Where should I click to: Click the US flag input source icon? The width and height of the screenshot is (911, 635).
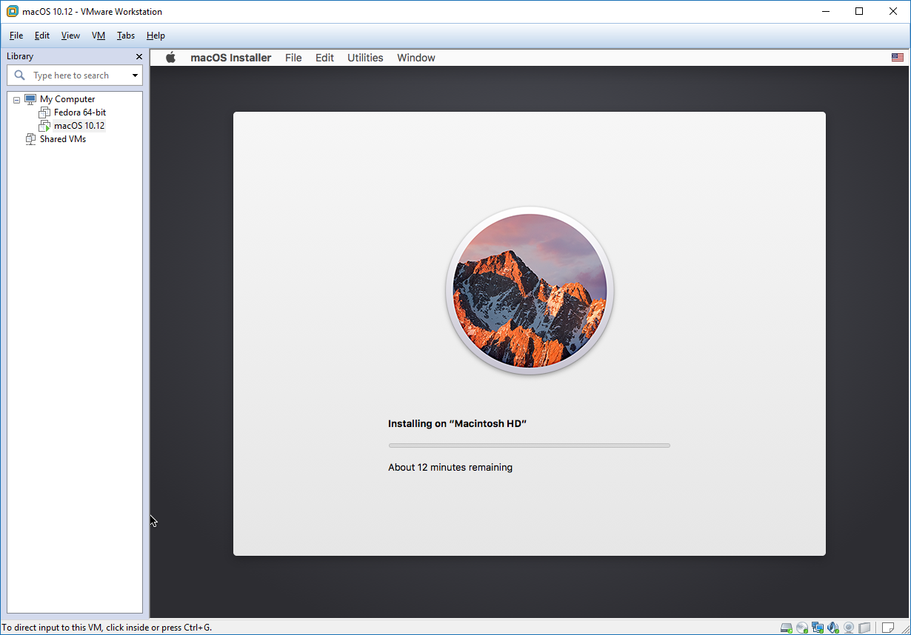(898, 58)
